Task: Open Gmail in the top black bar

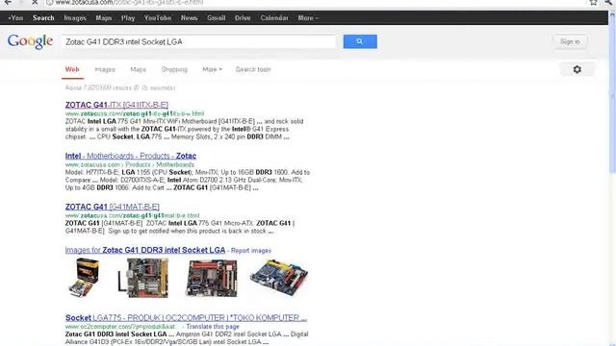Action: [216, 18]
